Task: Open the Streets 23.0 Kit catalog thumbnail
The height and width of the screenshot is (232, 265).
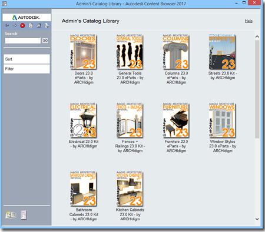Action: 222,52
